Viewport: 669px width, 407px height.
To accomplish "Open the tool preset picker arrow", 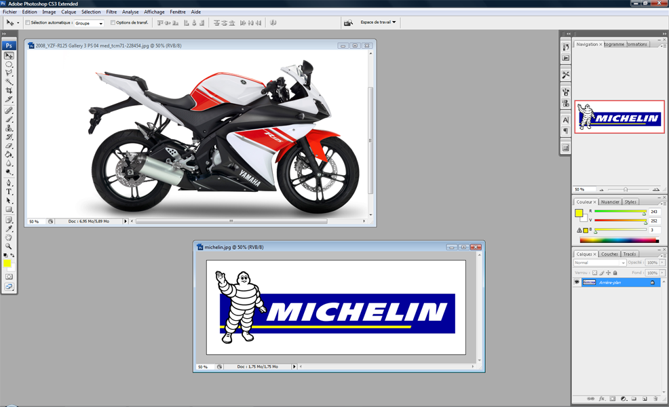I will click(18, 22).
